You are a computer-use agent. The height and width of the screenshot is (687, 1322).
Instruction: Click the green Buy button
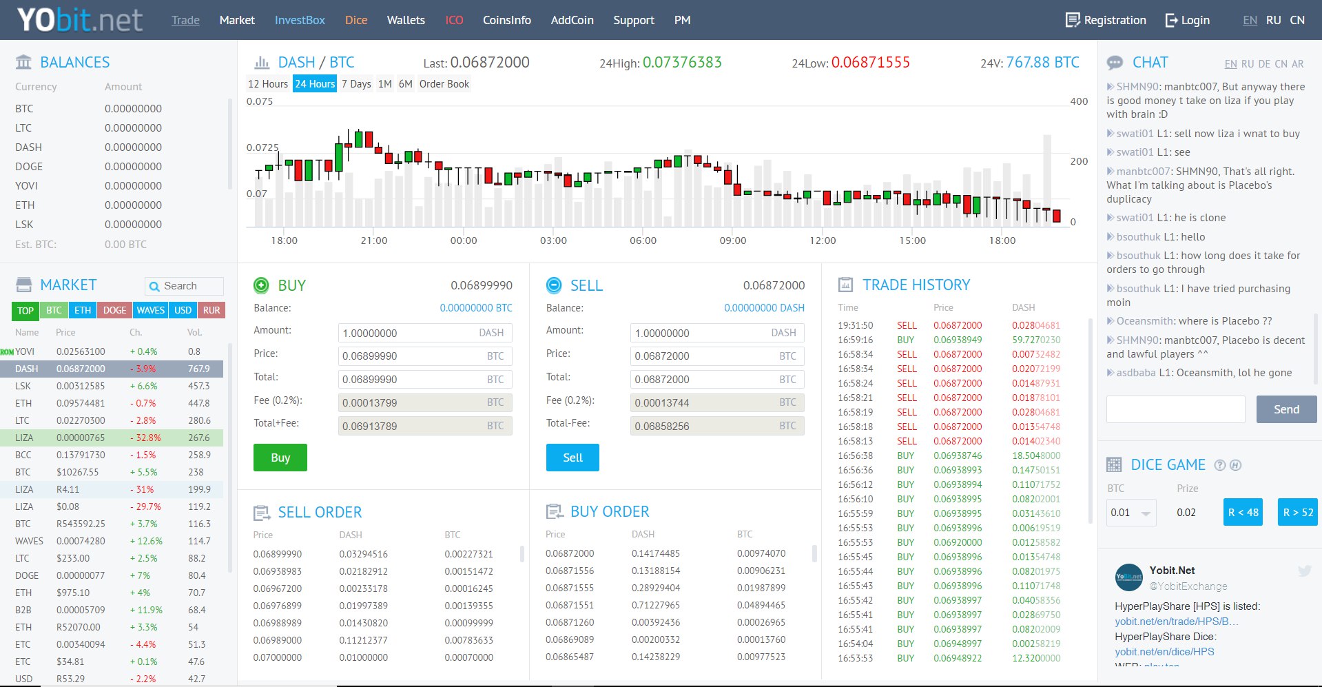280,458
